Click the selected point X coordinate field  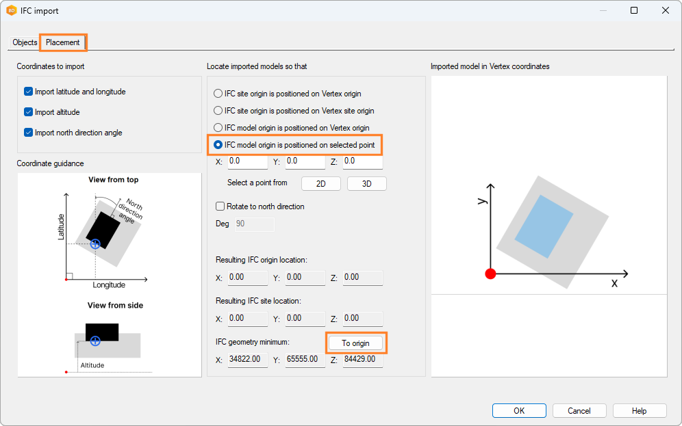point(247,162)
